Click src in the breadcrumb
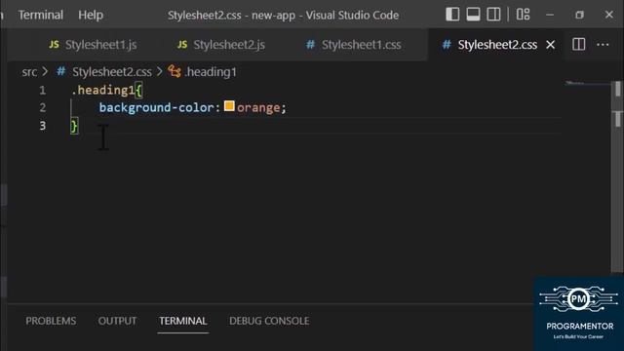 pos(29,72)
